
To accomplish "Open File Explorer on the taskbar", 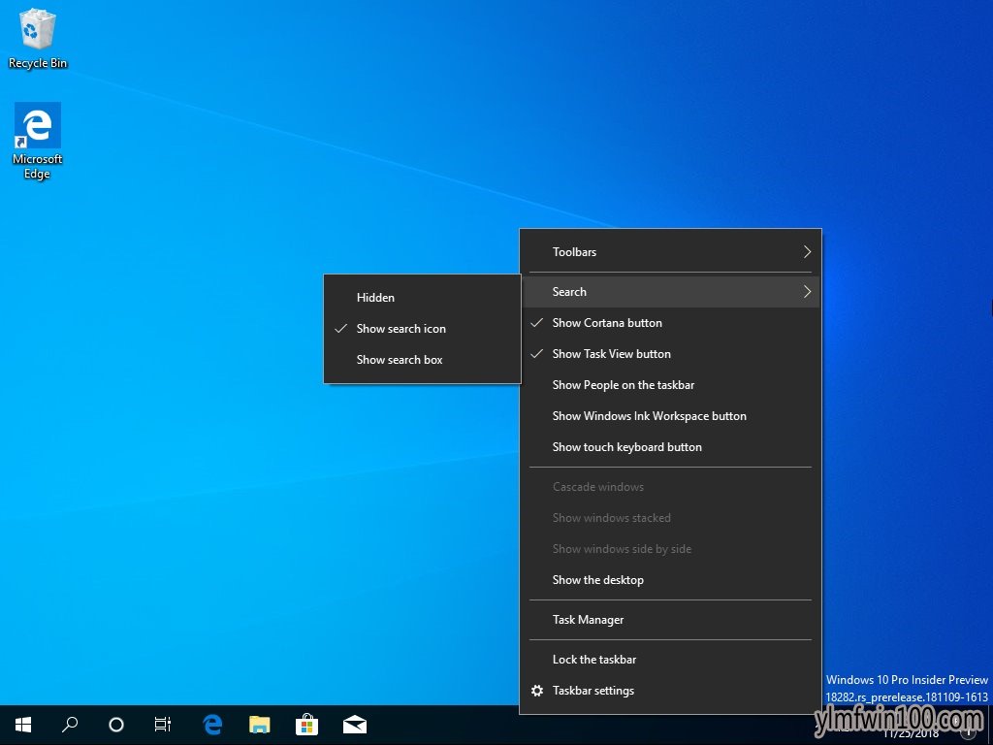I will coord(260,724).
